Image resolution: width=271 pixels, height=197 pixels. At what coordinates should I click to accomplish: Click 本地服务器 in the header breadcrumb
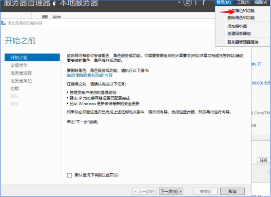coord(79,3)
